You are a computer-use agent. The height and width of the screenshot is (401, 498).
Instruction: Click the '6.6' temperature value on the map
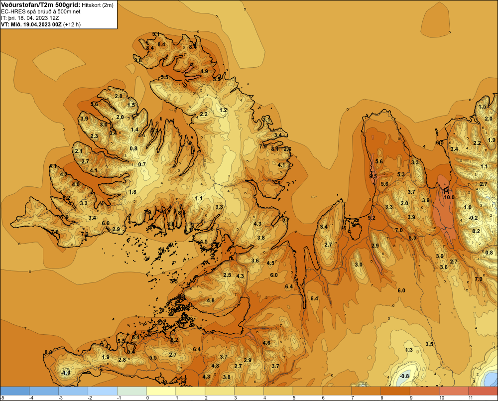pyautogui.click(x=106, y=223)
